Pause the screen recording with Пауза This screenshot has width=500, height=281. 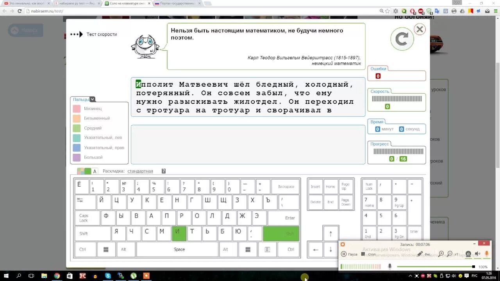pyautogui.click(x=349, y=254)
